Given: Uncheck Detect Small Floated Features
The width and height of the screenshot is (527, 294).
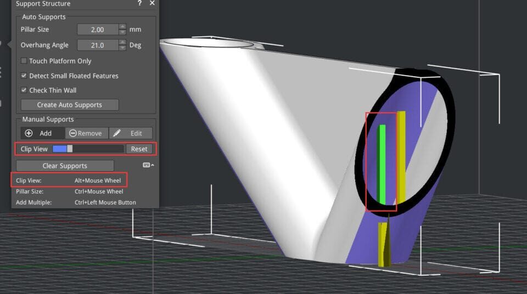Looking at the screenshot, I should 24,76.
